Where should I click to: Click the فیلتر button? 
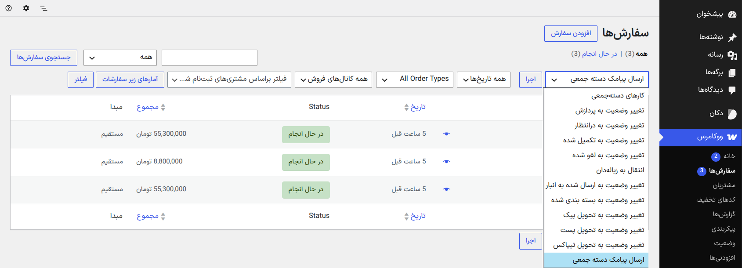(x=80, y=80)
